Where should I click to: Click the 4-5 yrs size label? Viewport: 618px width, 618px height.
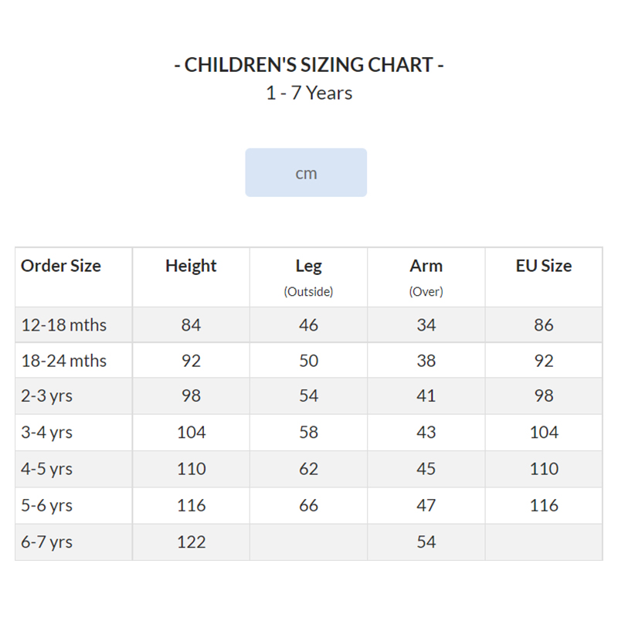pos(46,469)
